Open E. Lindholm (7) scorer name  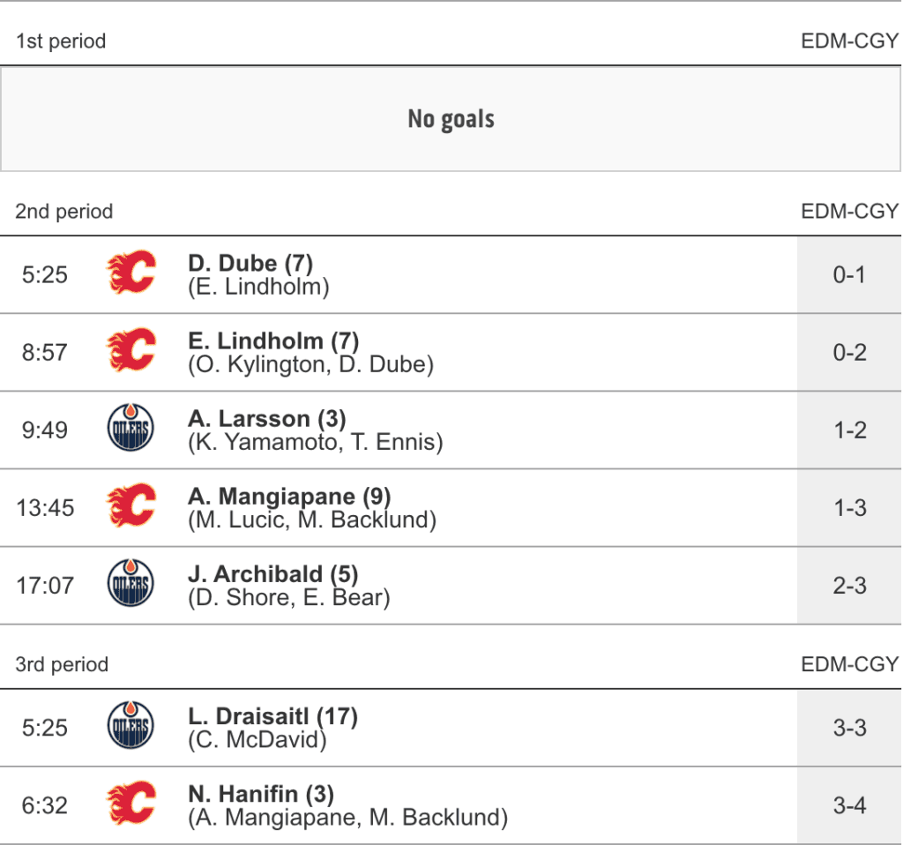(x=273, y=340)
